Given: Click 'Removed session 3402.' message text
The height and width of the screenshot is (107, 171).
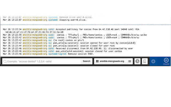Looking at the screenshot, I should pos(81,54).
